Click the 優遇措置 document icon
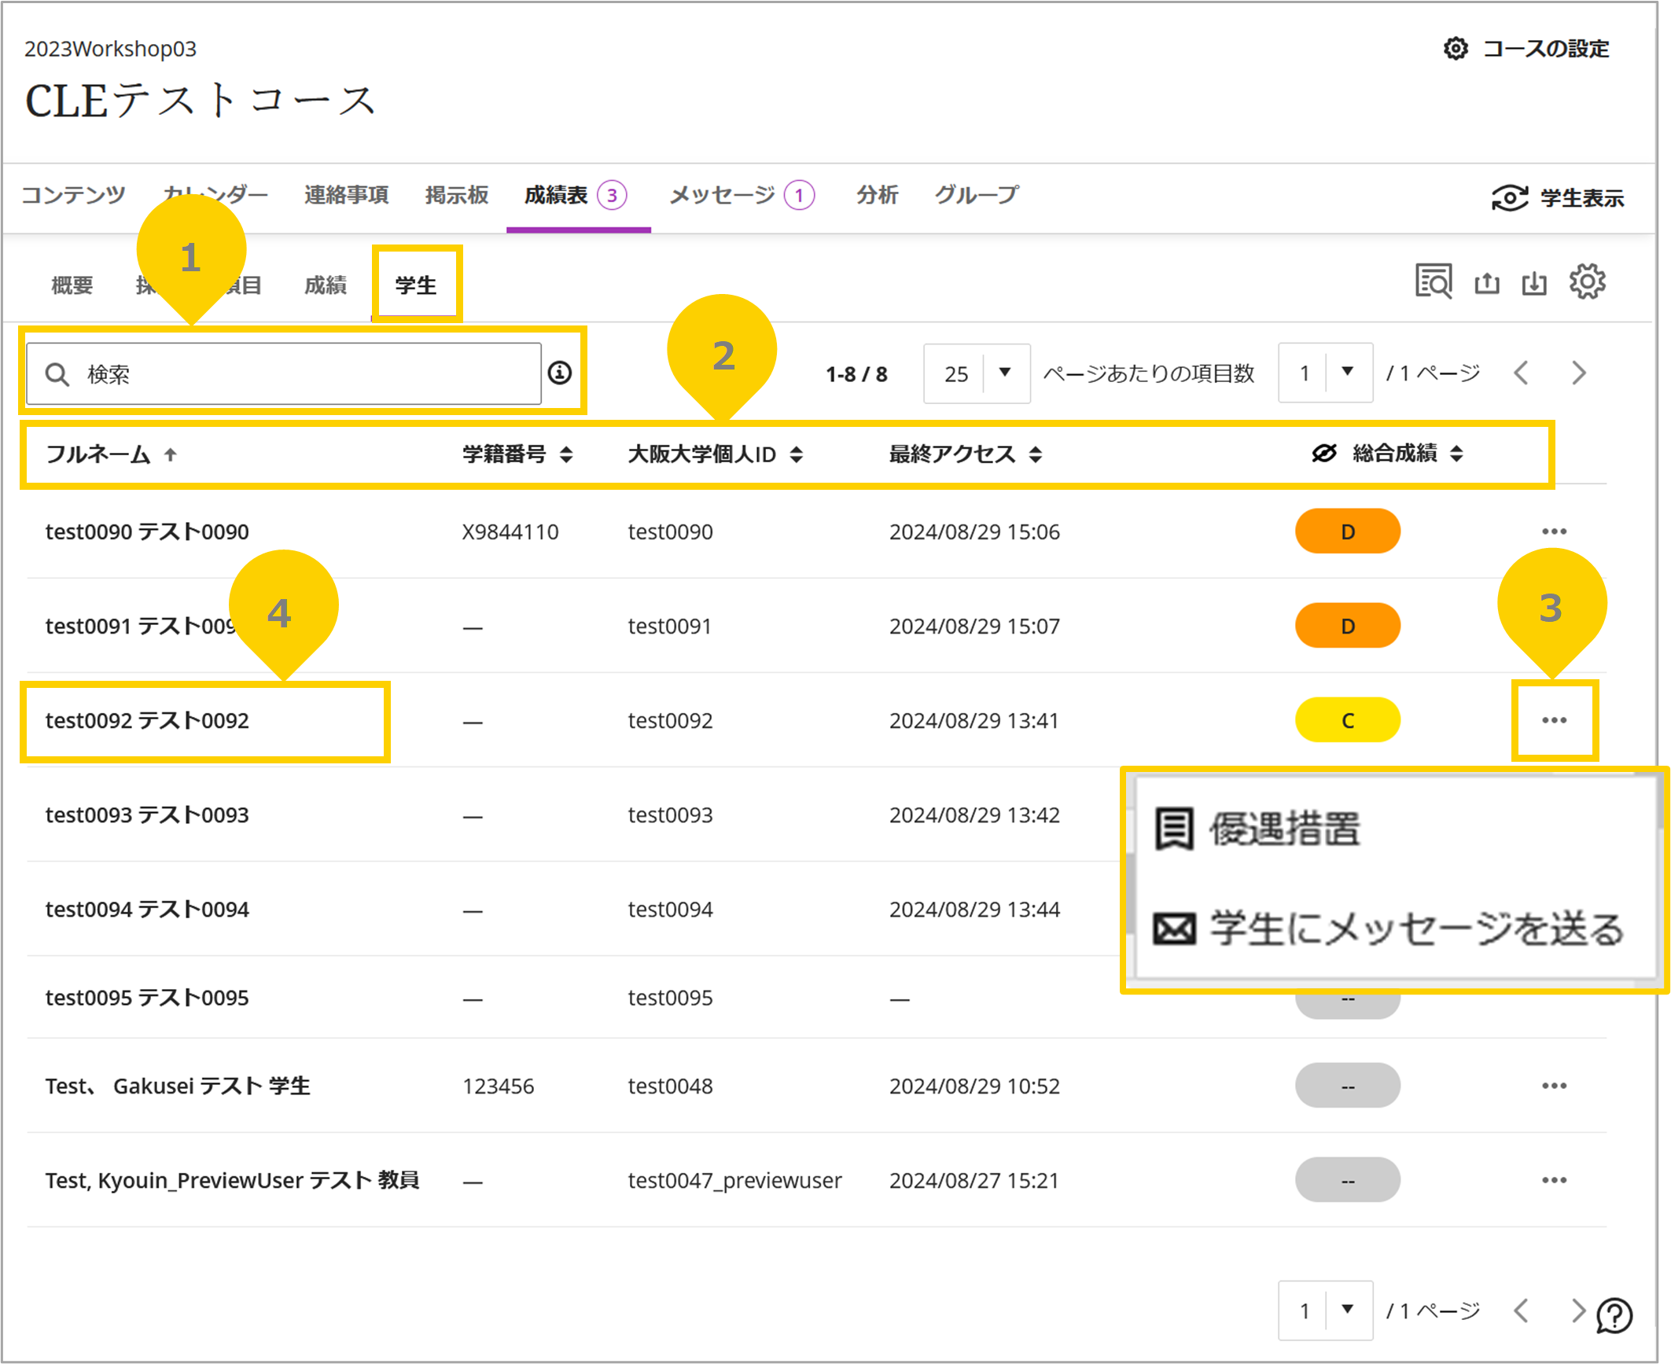Screen dimensions: 1671x1364 point(1174,829)
